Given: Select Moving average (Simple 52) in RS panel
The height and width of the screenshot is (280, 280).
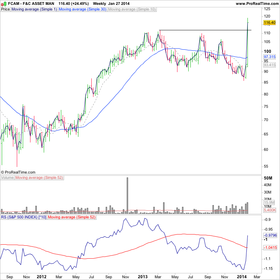Looking at the screenshot, I should [x=72, y=217].
